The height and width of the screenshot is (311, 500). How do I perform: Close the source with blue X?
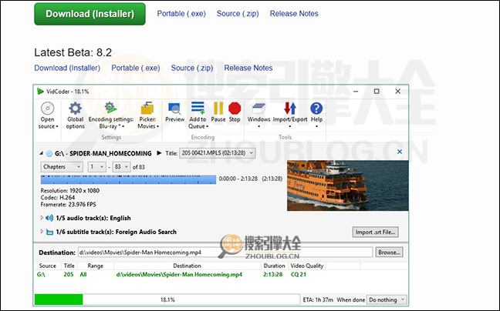tap(400, 152)
